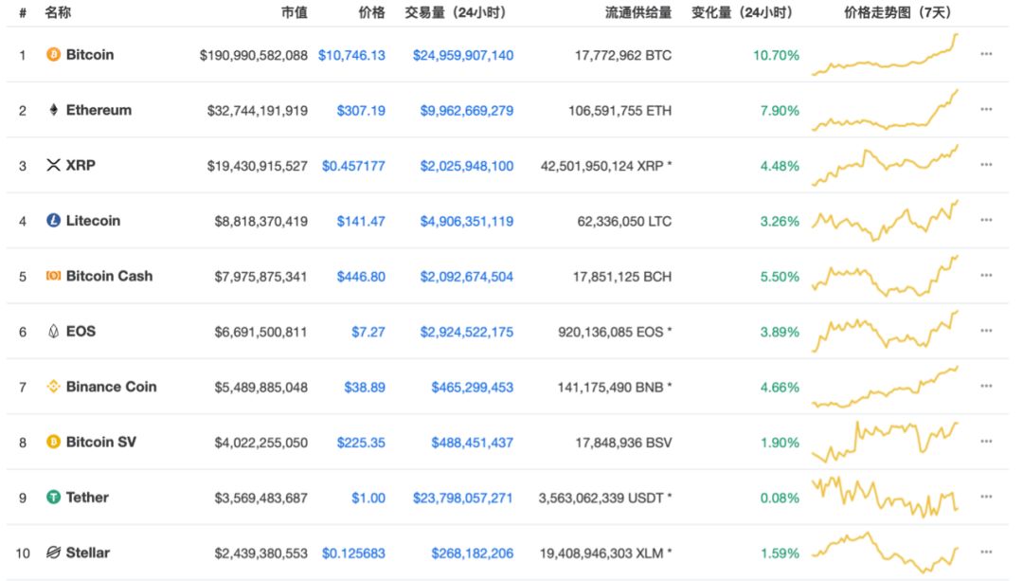Screen dimensions: 1023x581
Task: Open Tether 7-day price sparkline
Action: pyautogui.click(x=886, y=498)
